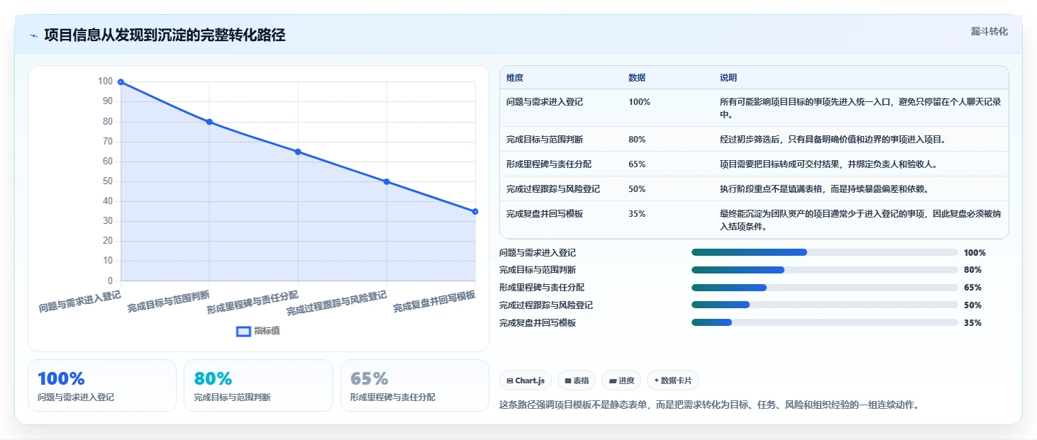The height and width of the screenshot is (440, 1037).
Task: Click the footer note starting 这条路径强调
Action: click(709, 405)
